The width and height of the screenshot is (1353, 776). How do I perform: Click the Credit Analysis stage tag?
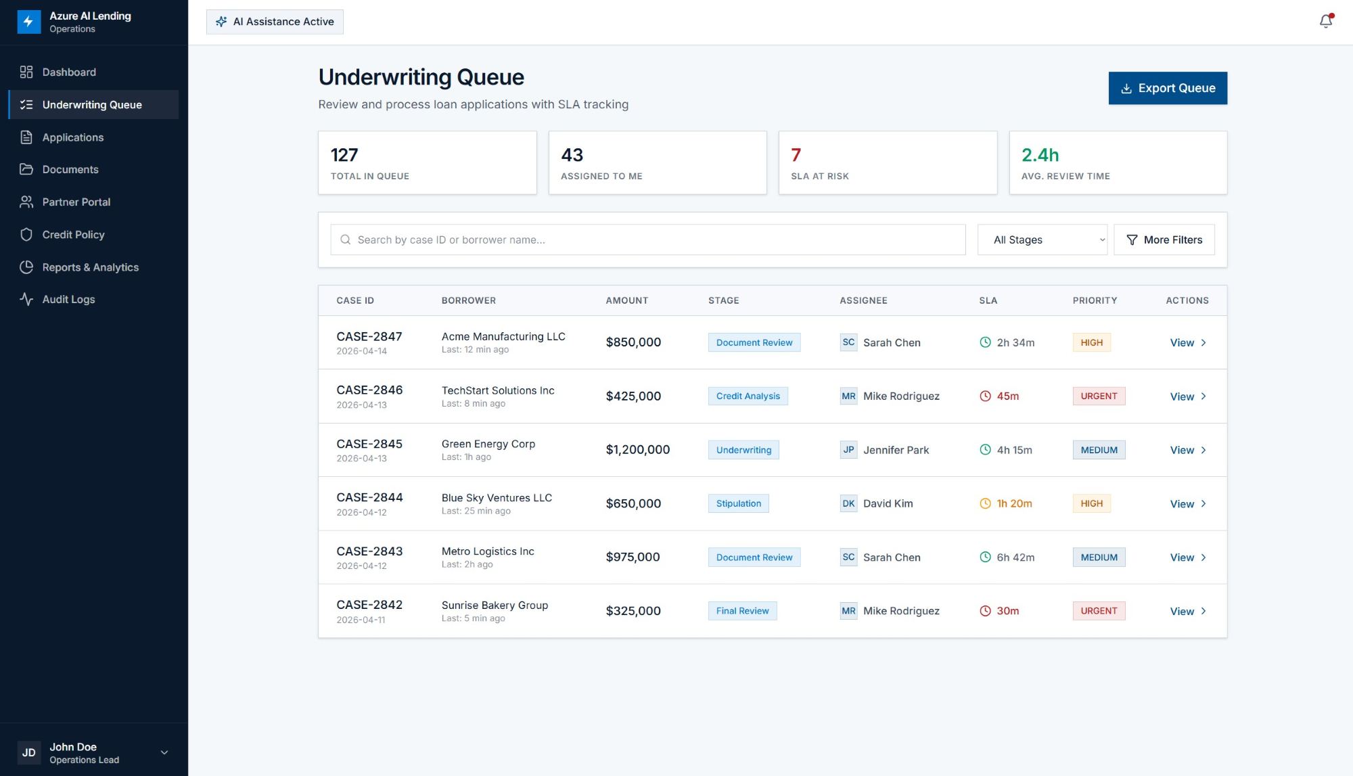(748, 396)
